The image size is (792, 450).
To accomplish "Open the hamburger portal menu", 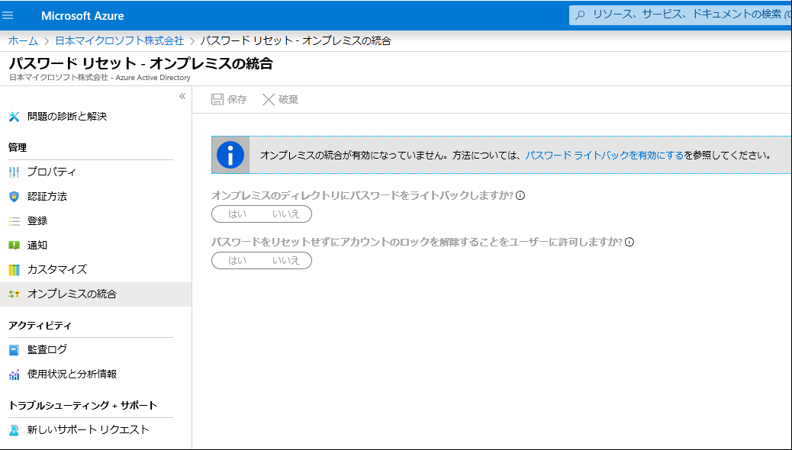I will tap(8, 15).
